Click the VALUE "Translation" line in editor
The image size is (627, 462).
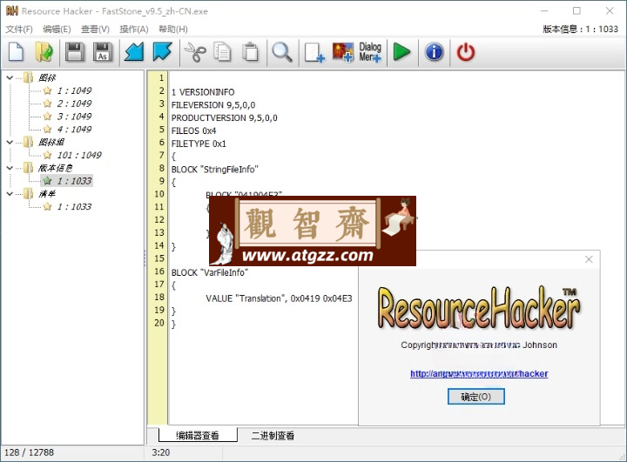pyautogui.click(x=280, y=298)
